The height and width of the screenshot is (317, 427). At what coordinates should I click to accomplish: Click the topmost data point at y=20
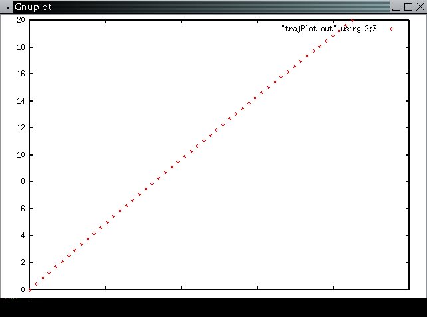352,20
